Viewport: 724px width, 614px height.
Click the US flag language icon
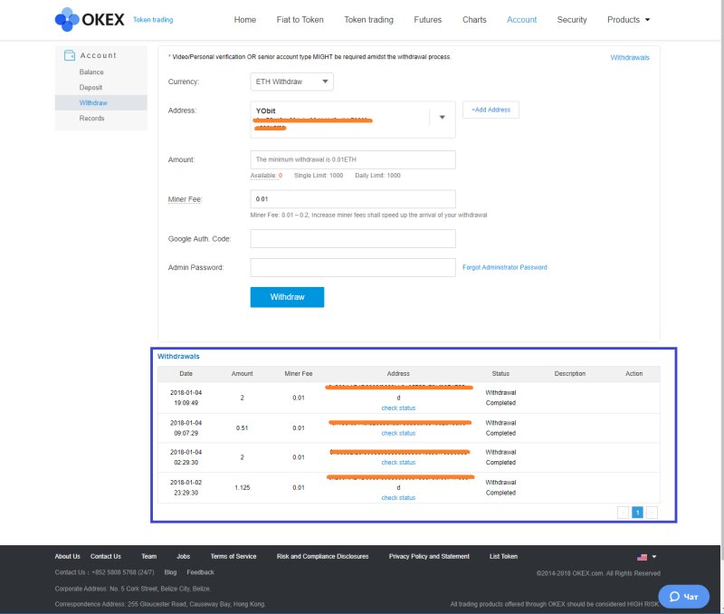click(642, 557)
